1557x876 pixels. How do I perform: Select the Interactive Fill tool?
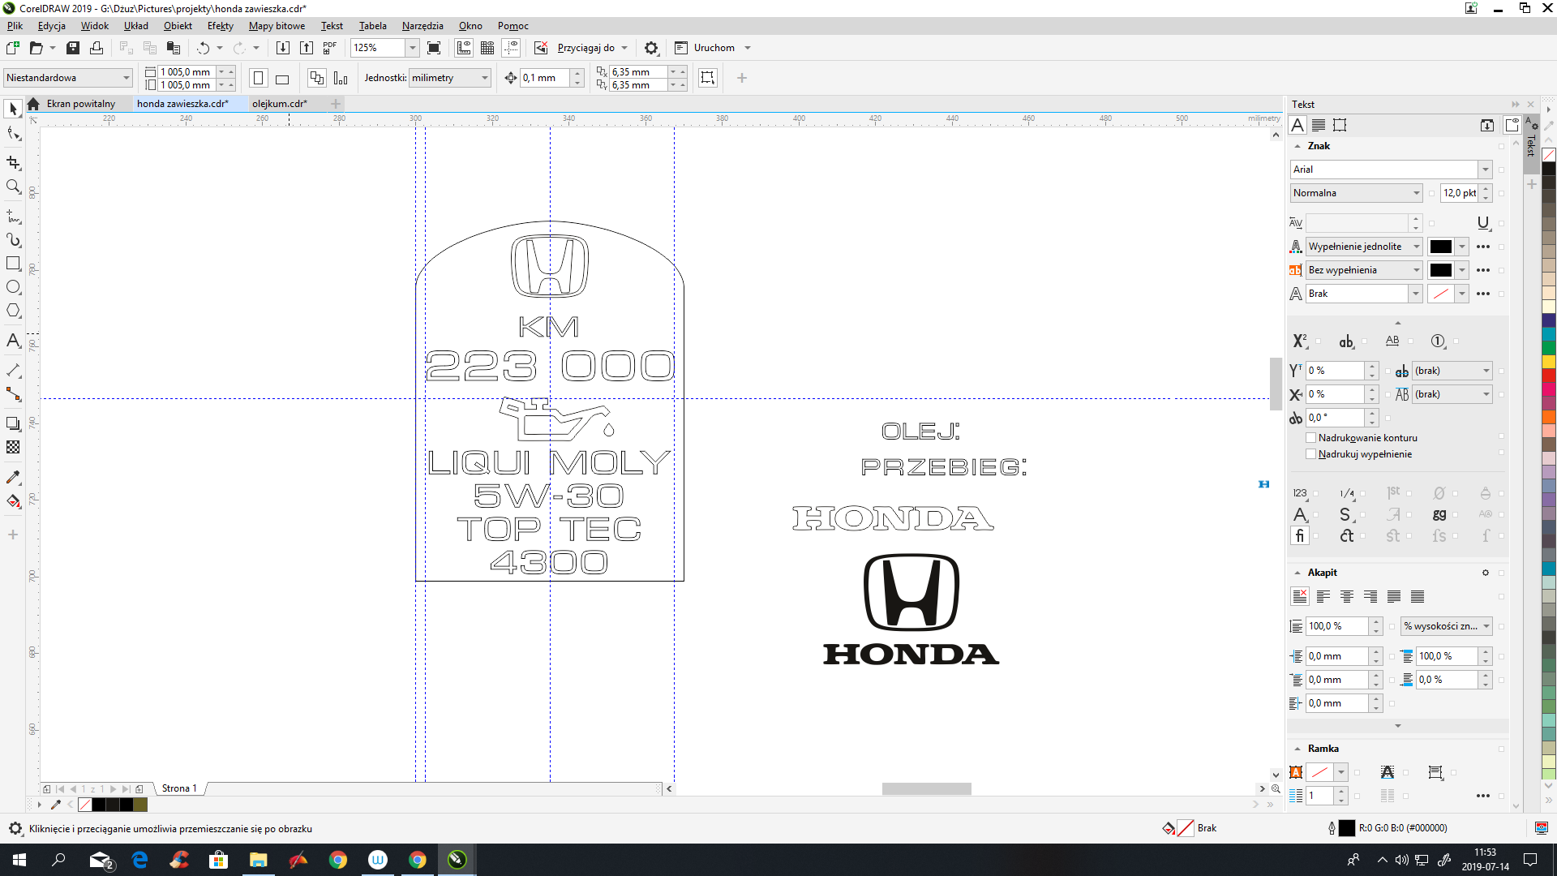[13, 500]
